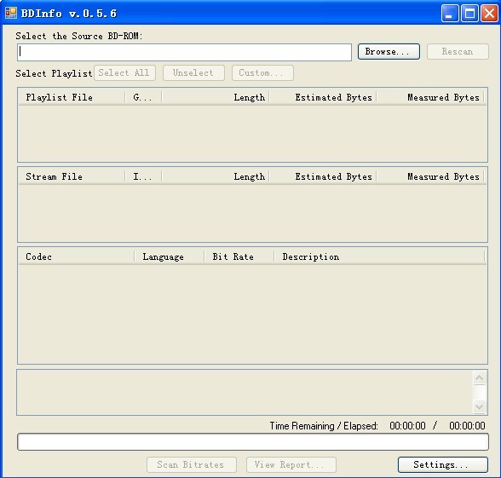Click the Select All playlists button
This screenshot has width=501, height=478.
124,73
